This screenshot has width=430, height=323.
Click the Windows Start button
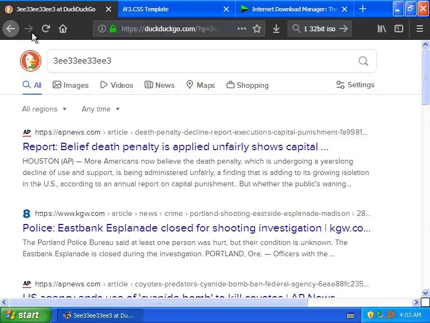point(25,315)
